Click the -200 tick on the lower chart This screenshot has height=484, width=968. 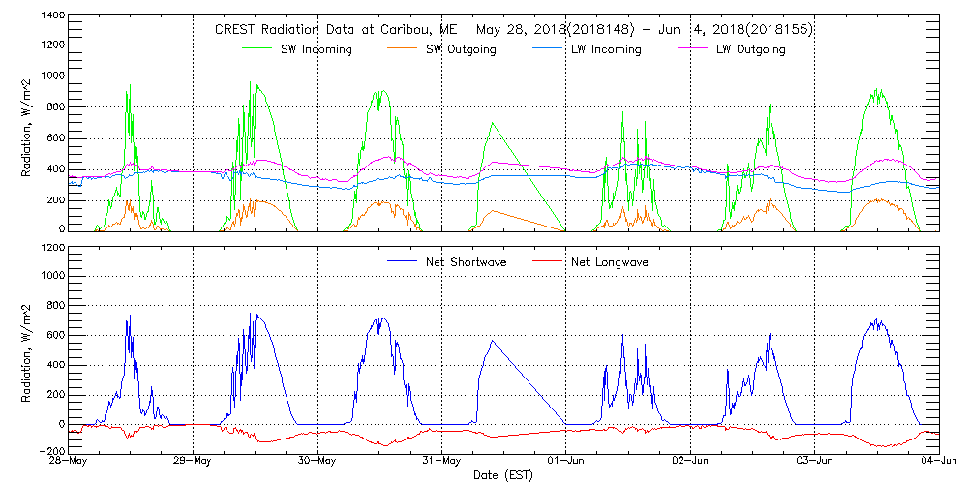pos(50,452)
